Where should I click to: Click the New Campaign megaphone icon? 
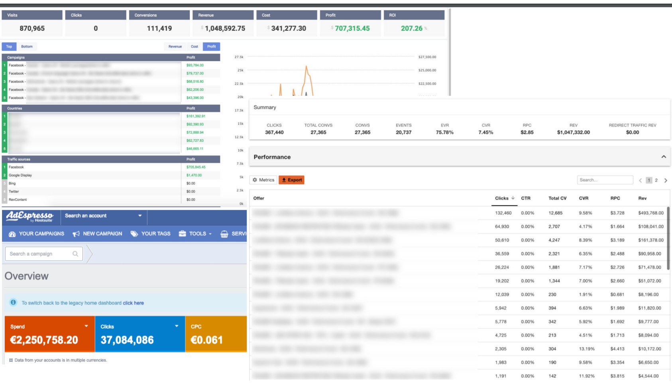click(x=76, y=234)
